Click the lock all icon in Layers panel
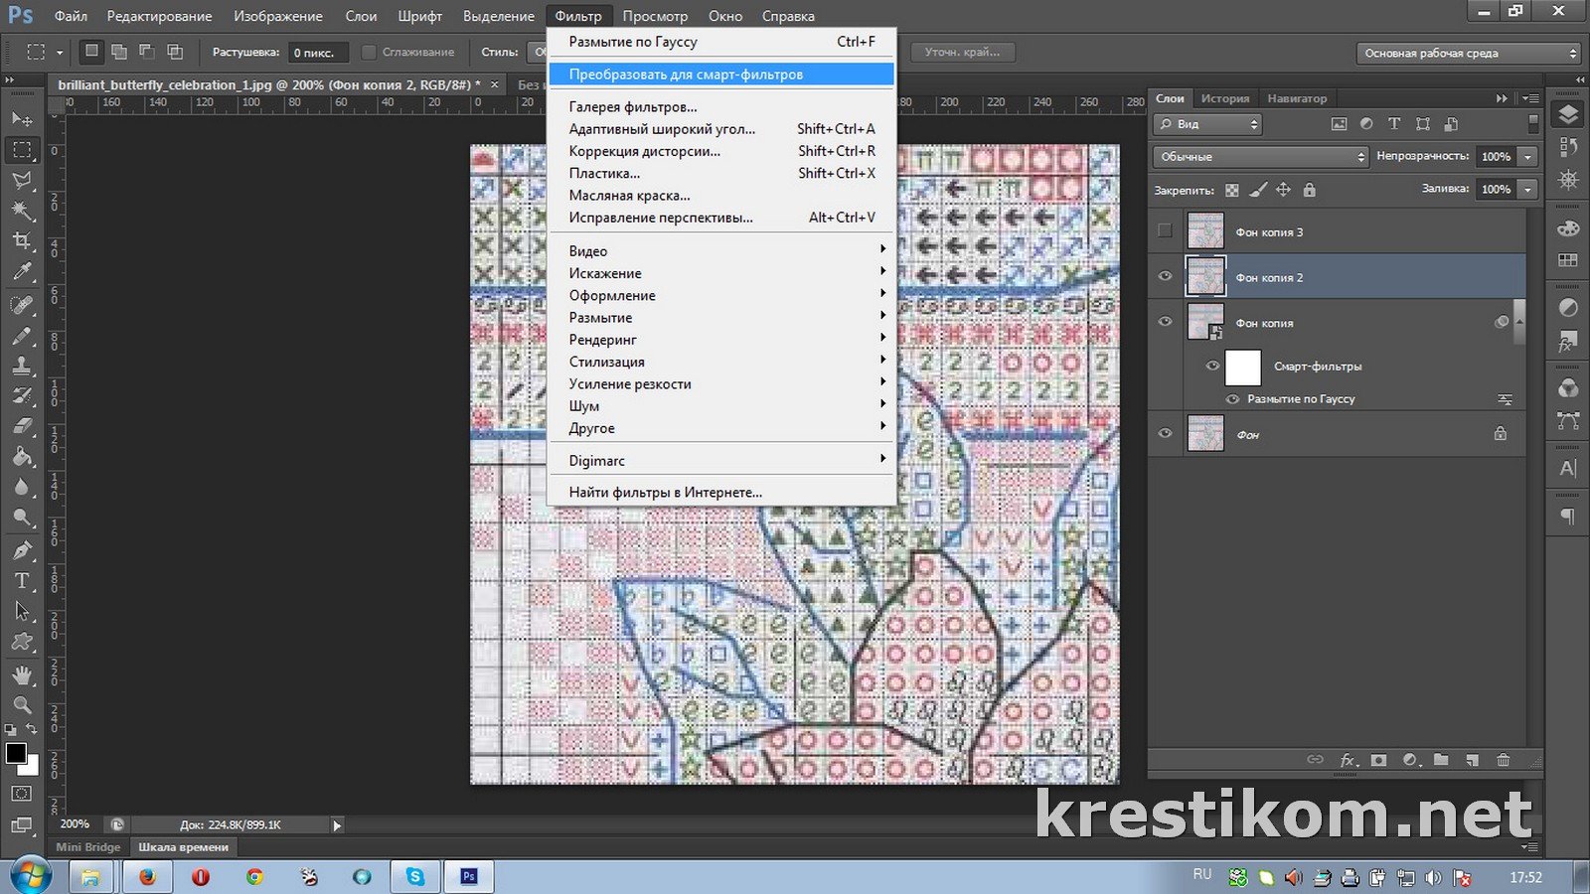The image size is (1590, 894). [1309, 190]
